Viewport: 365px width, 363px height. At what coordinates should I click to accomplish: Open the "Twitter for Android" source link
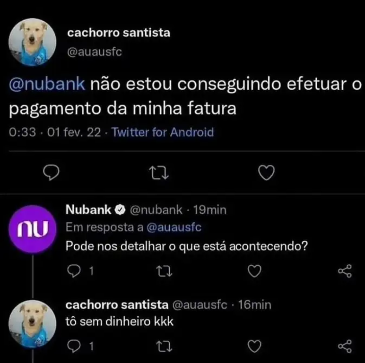[163, 132]
